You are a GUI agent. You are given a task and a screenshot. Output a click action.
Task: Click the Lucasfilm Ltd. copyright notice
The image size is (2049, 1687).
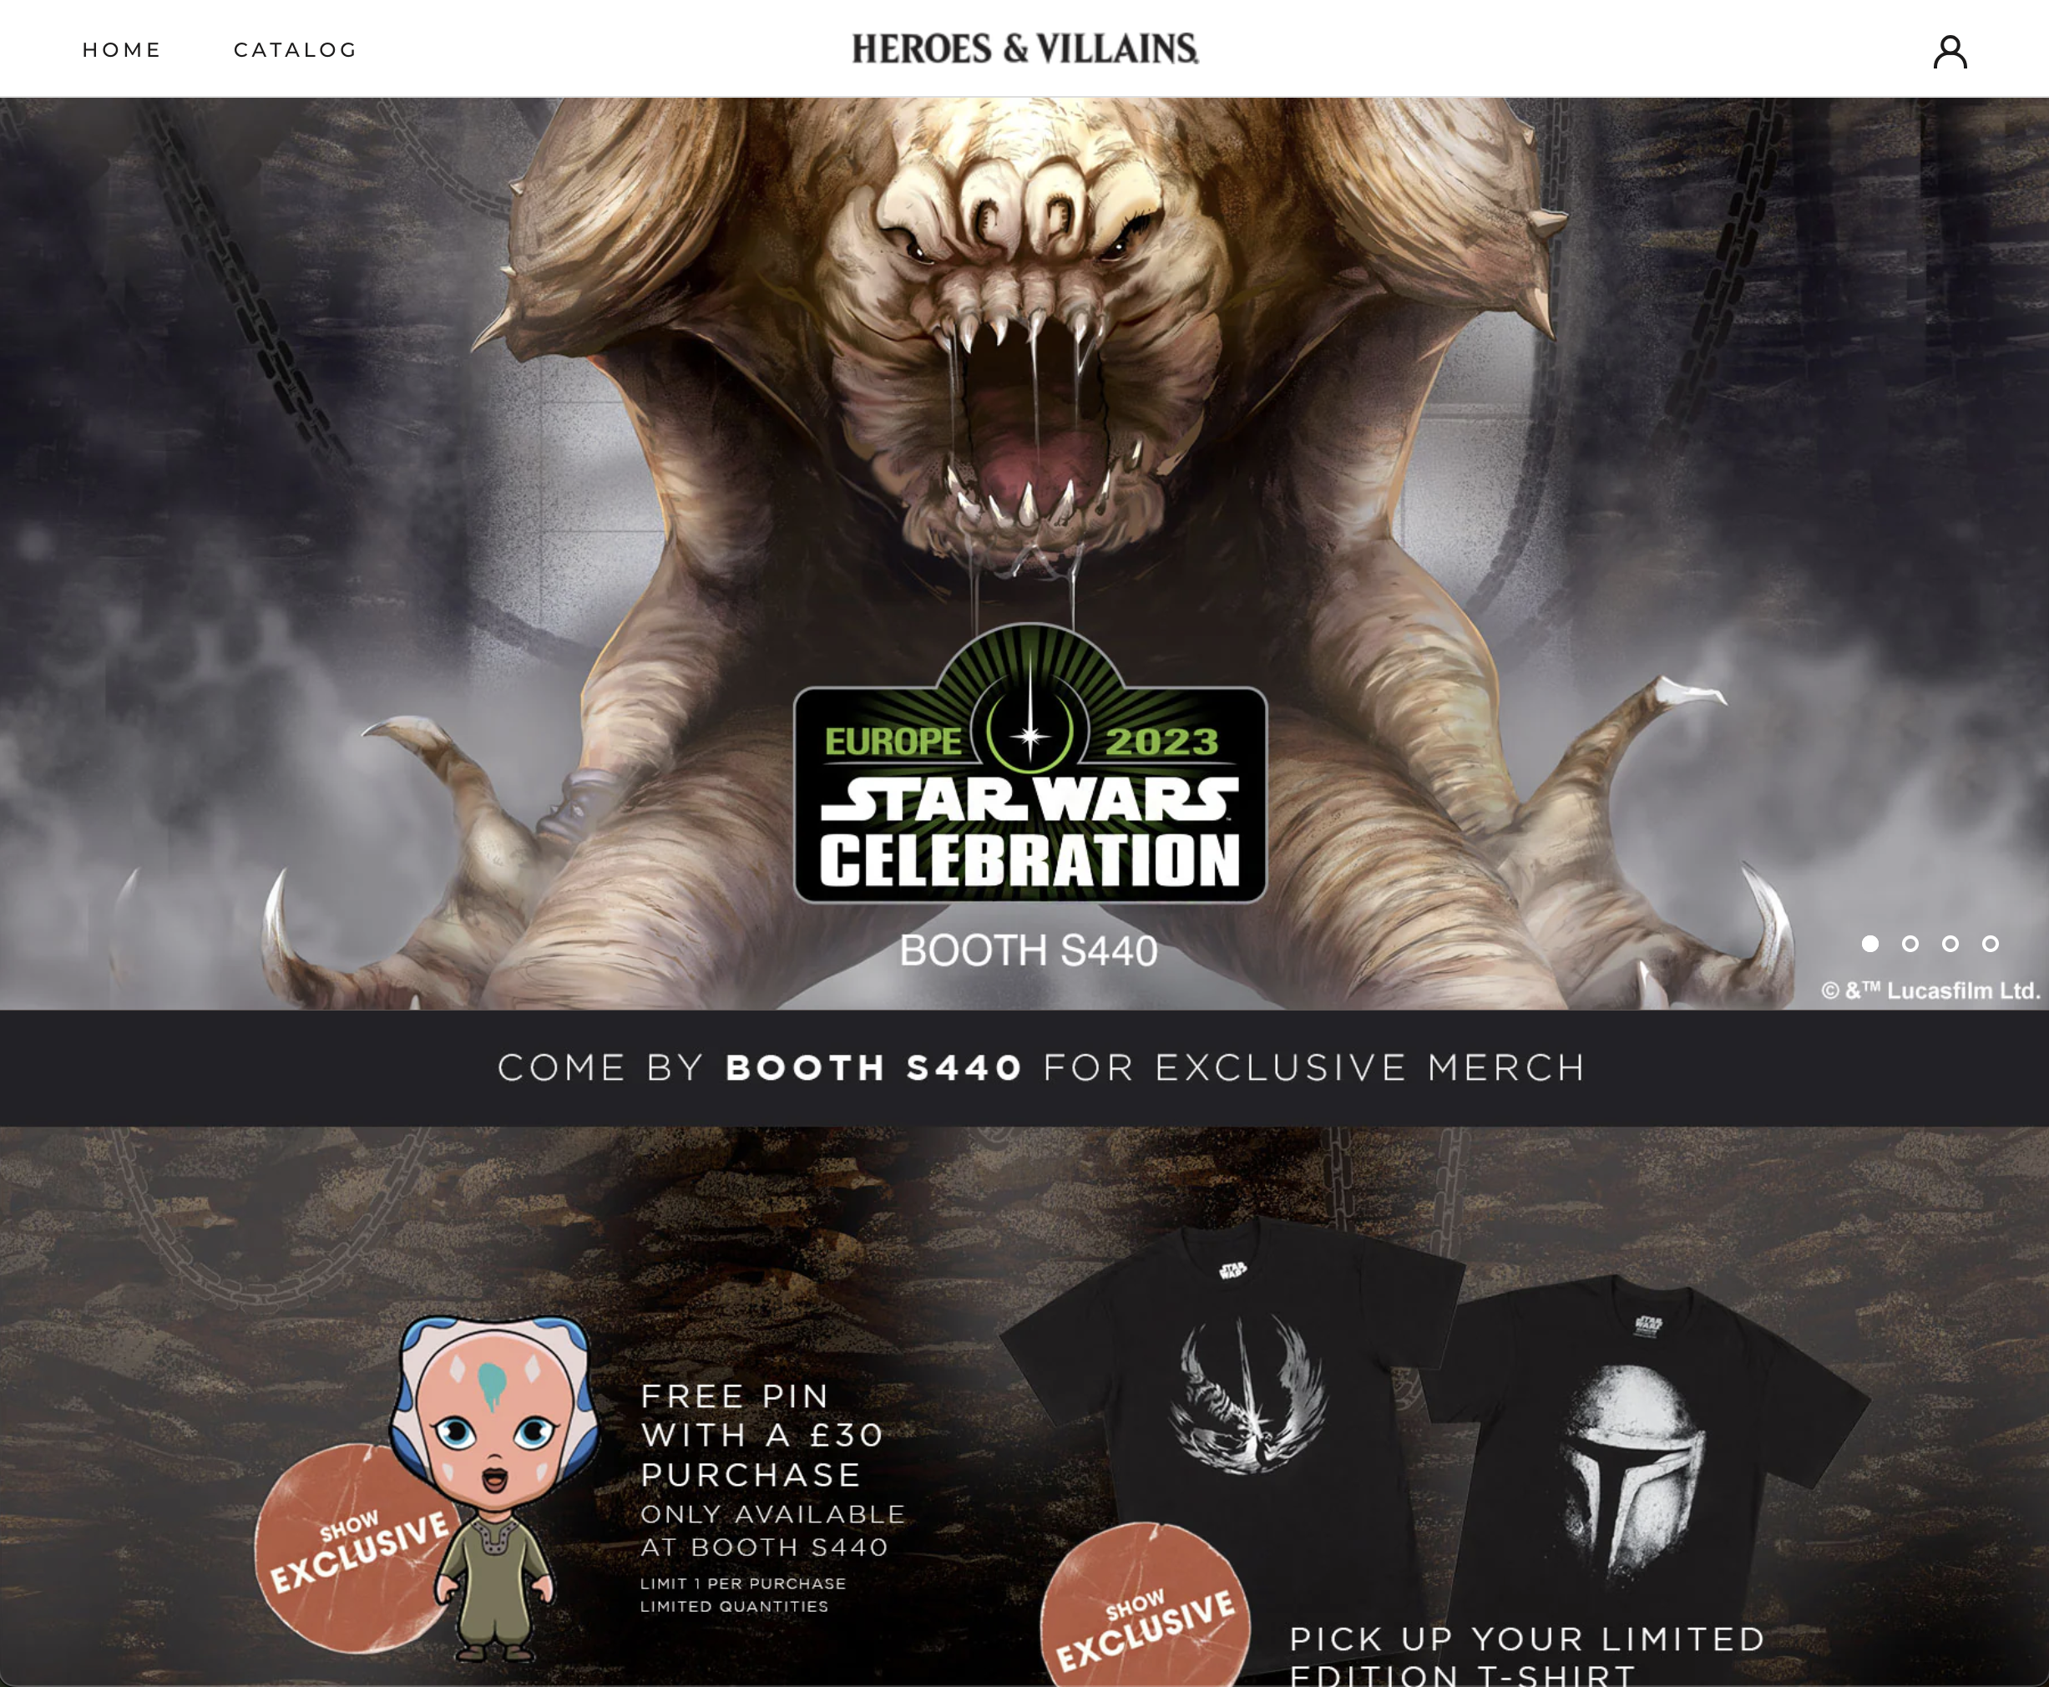1930,990
